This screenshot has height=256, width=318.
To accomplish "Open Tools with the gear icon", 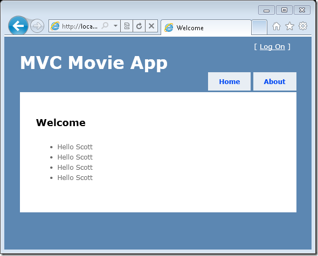I will [x=303, y=26].
